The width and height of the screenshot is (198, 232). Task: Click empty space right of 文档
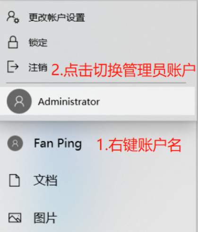[x=126, y=180]
